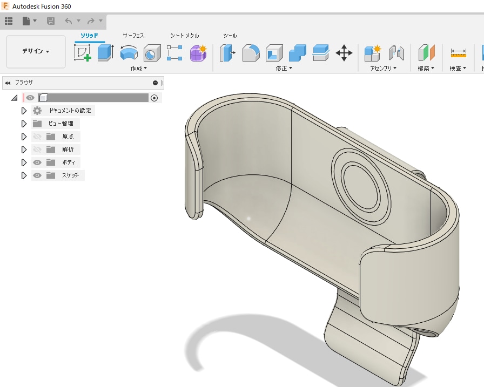Expand スケッチ folder node
Image resolution: width=484 pixels, height=387 pixels.
coord(24,175)
